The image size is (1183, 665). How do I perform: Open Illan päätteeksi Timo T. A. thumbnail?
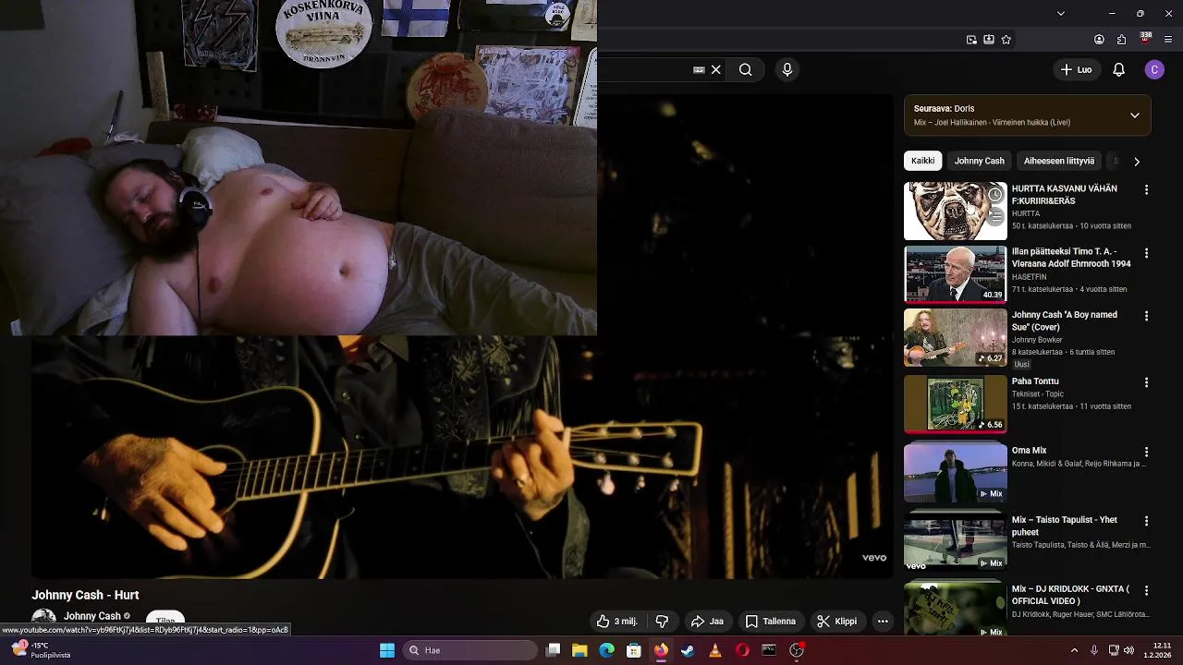pos(955,274)
